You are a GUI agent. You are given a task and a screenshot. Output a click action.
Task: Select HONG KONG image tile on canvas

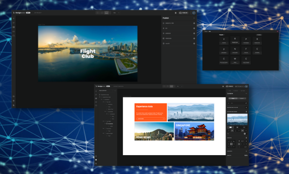154,131
